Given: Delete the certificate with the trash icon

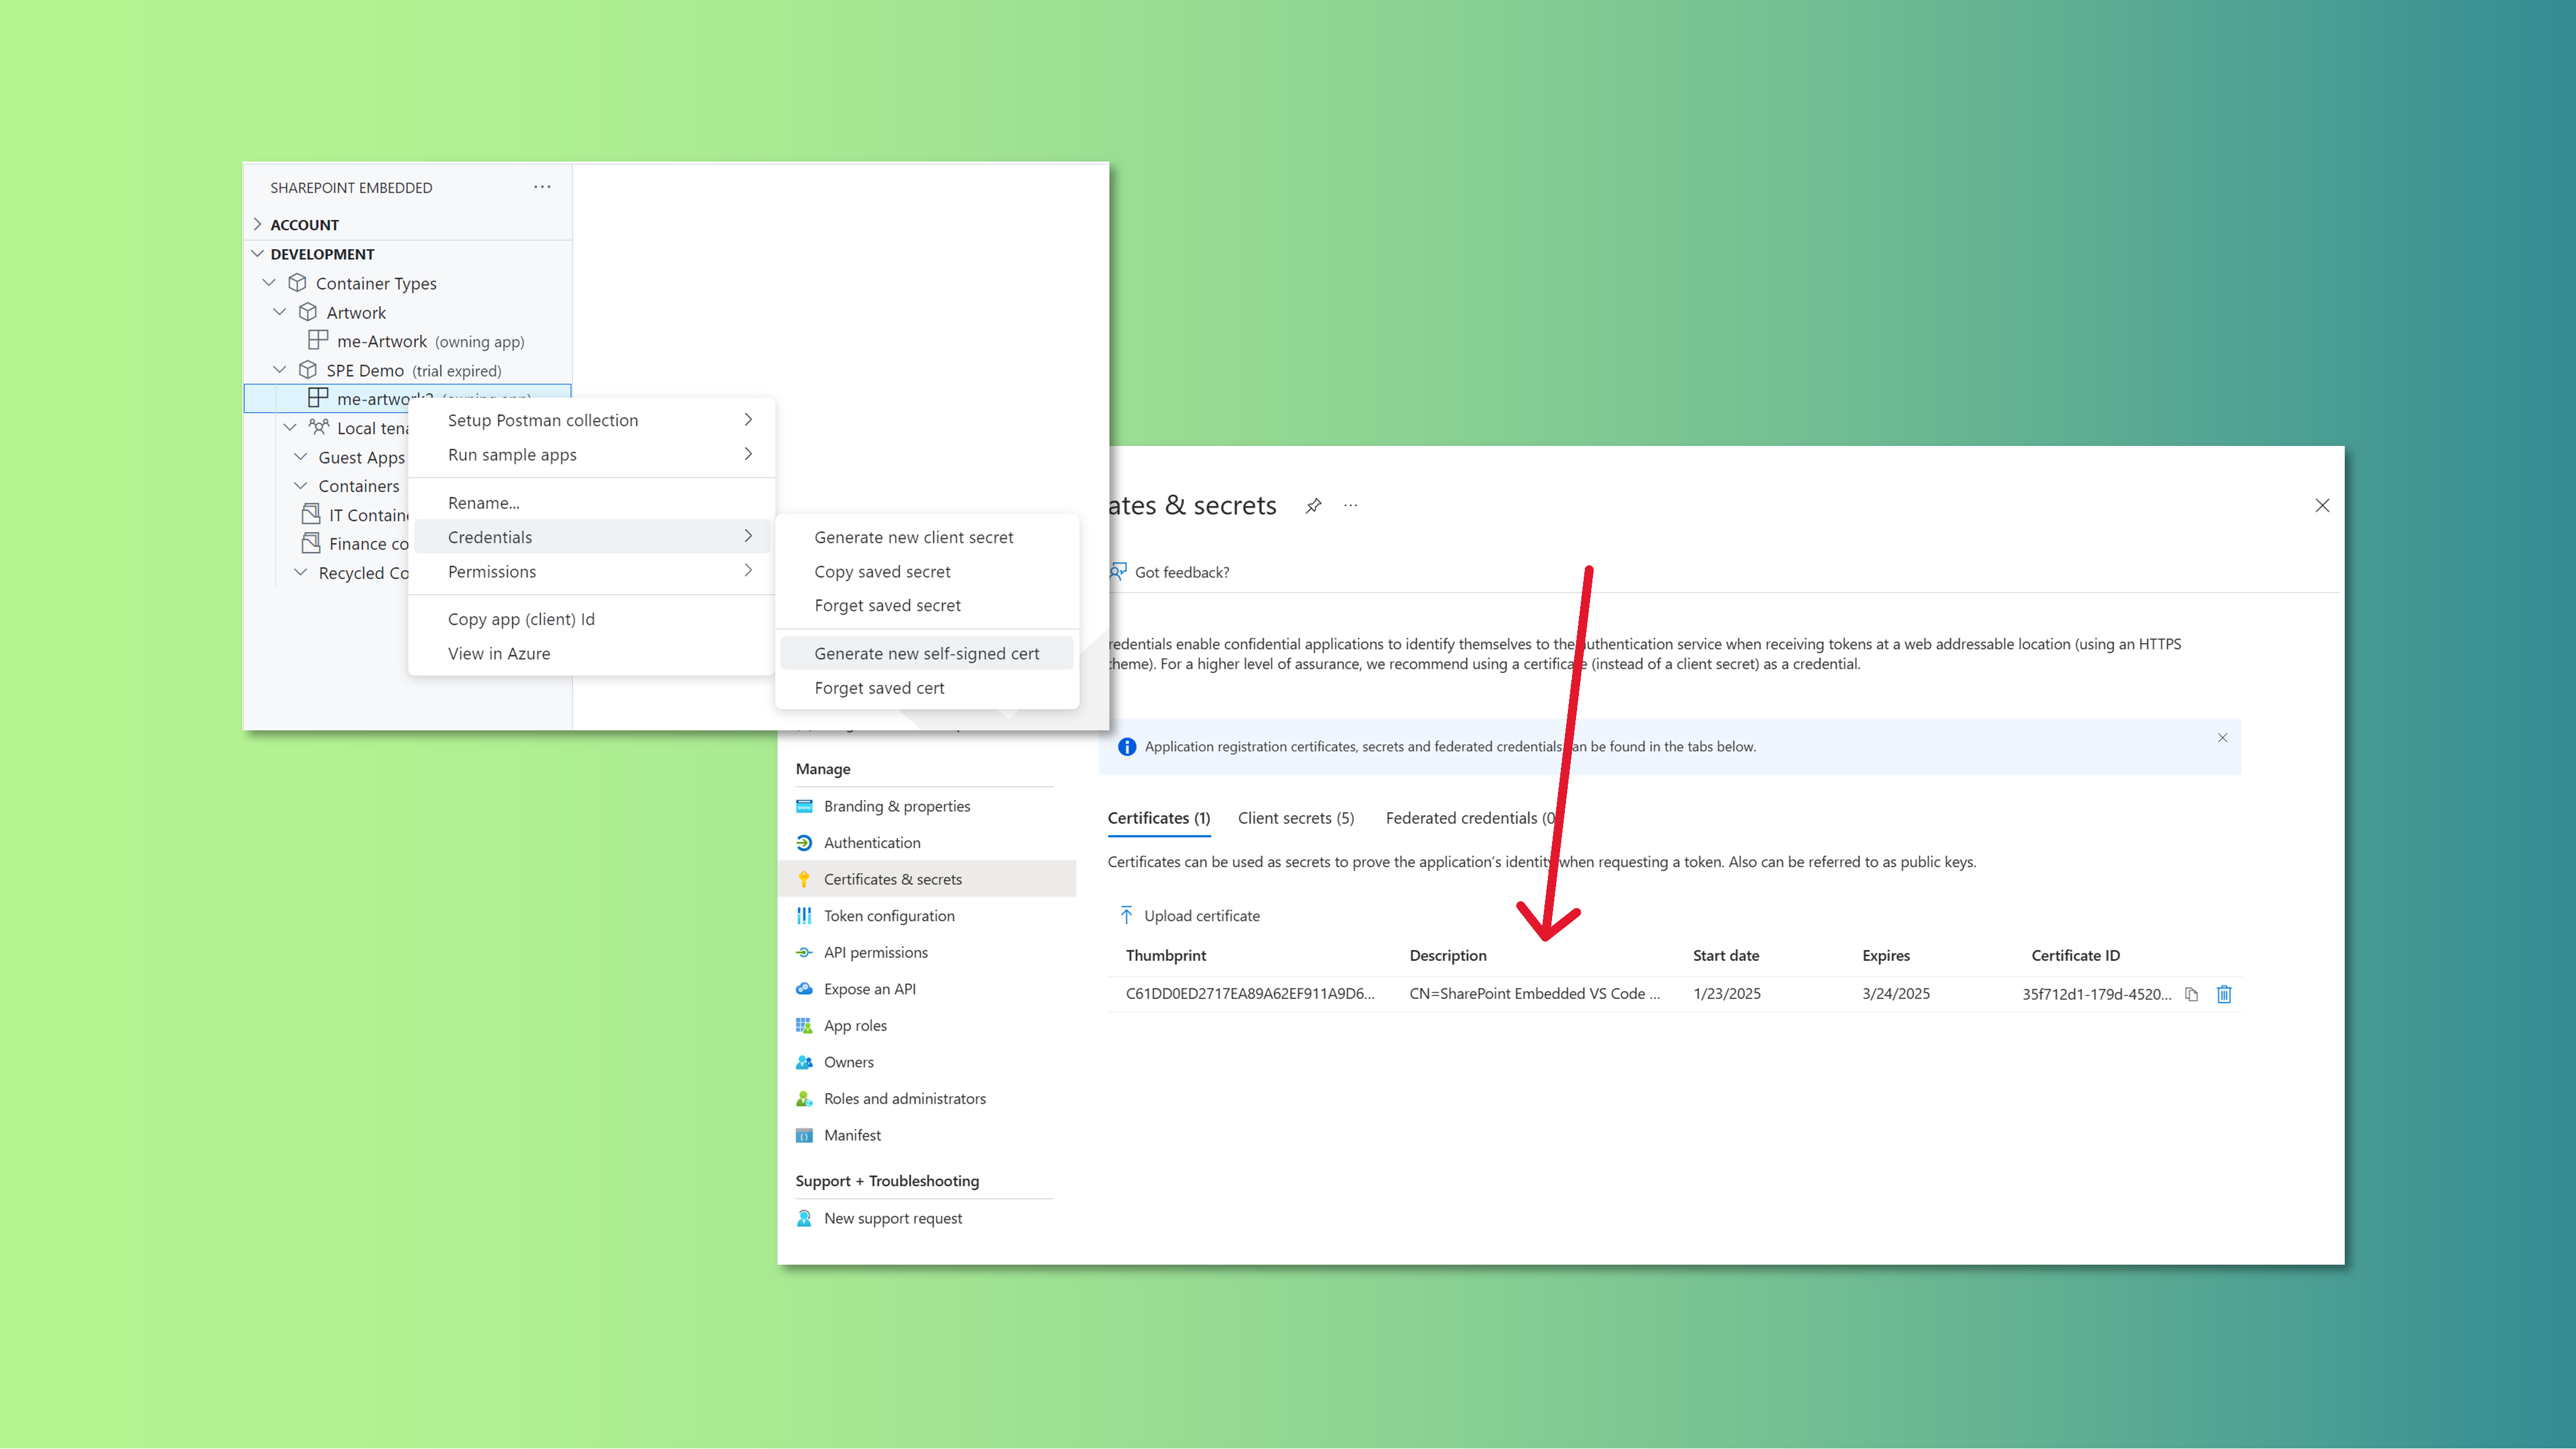Looking at the screenshot, I should 2224,993.
